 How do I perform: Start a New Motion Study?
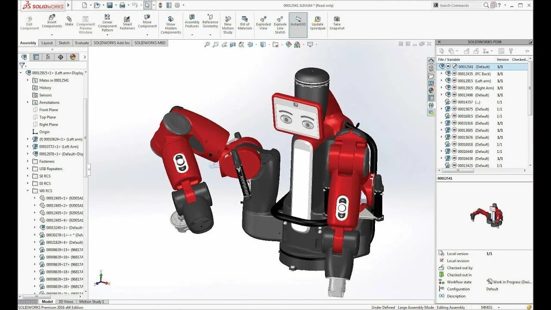point(228,25)
